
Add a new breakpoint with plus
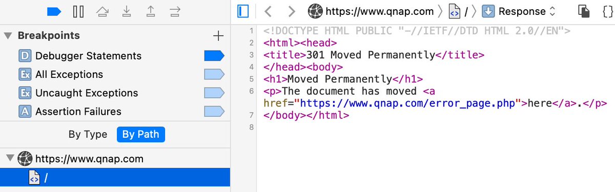point(218,36)
